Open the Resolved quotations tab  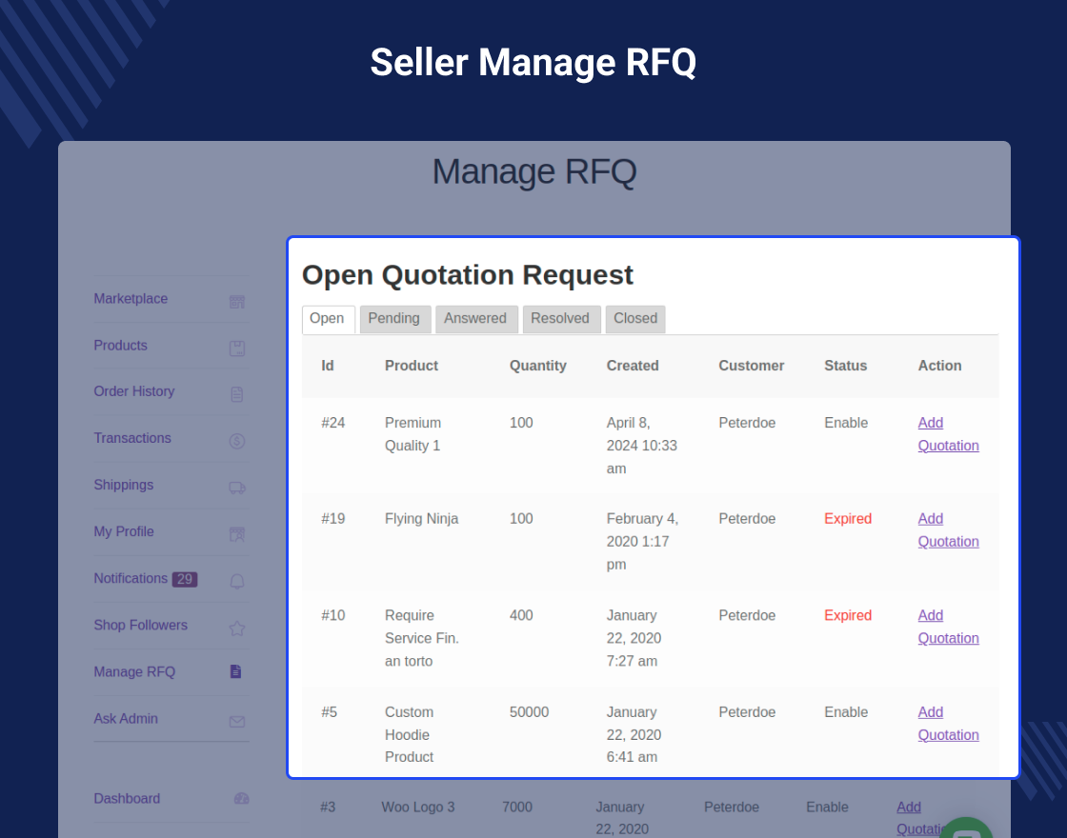[x=560, y=319]
